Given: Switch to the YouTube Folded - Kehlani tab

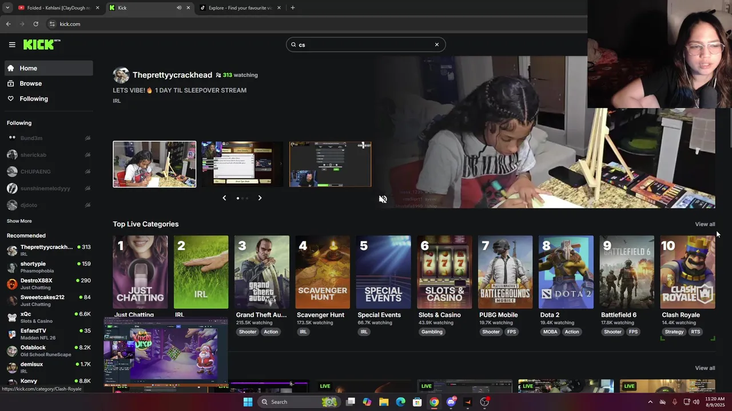Looking at the screenshot, I should pos(59,8).
